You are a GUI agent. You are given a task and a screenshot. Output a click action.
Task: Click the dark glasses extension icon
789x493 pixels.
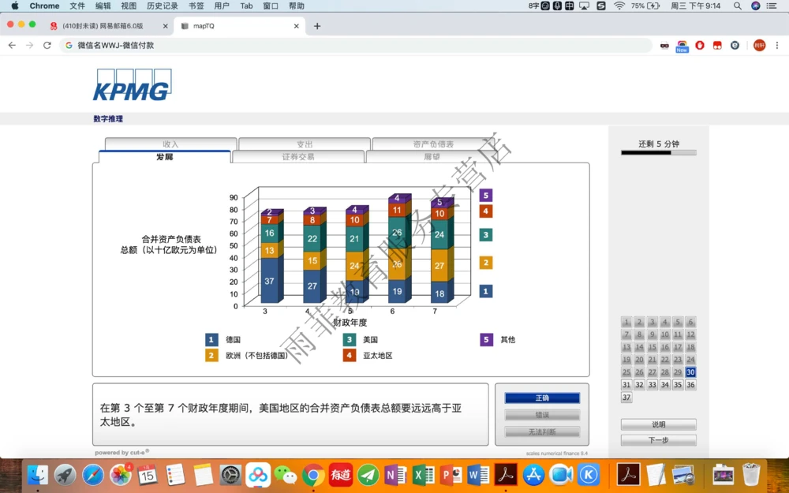665,45
